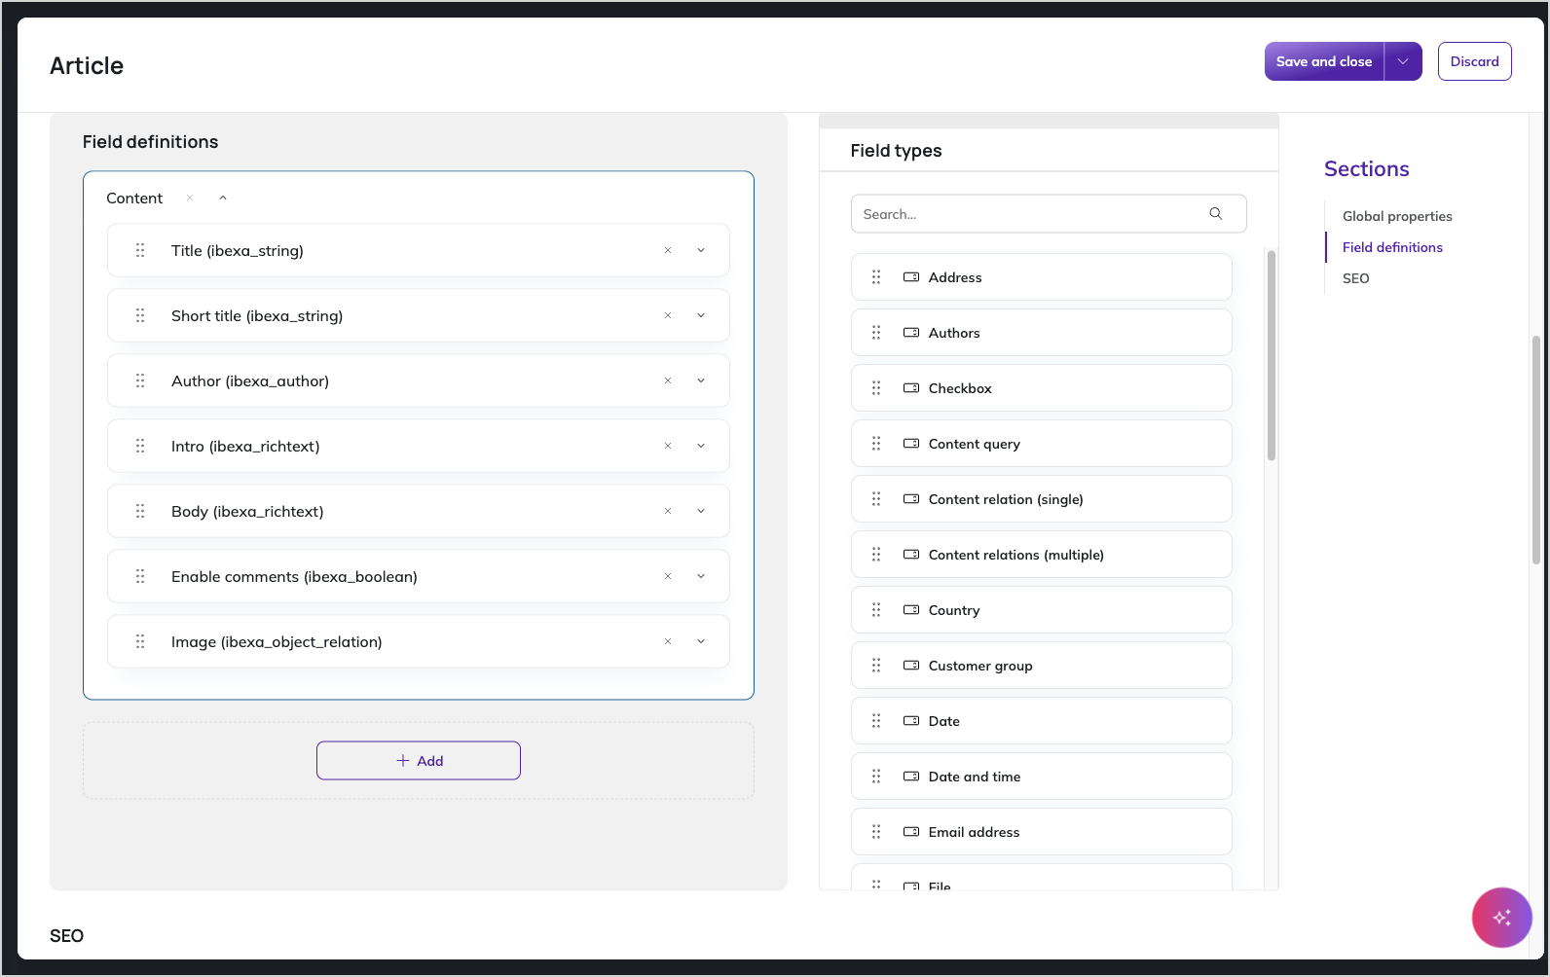The height and width of the screenshot is (977, 1550).
Task: Click the Add field group button
Action: pyautogui.click(x=419, y=761)
